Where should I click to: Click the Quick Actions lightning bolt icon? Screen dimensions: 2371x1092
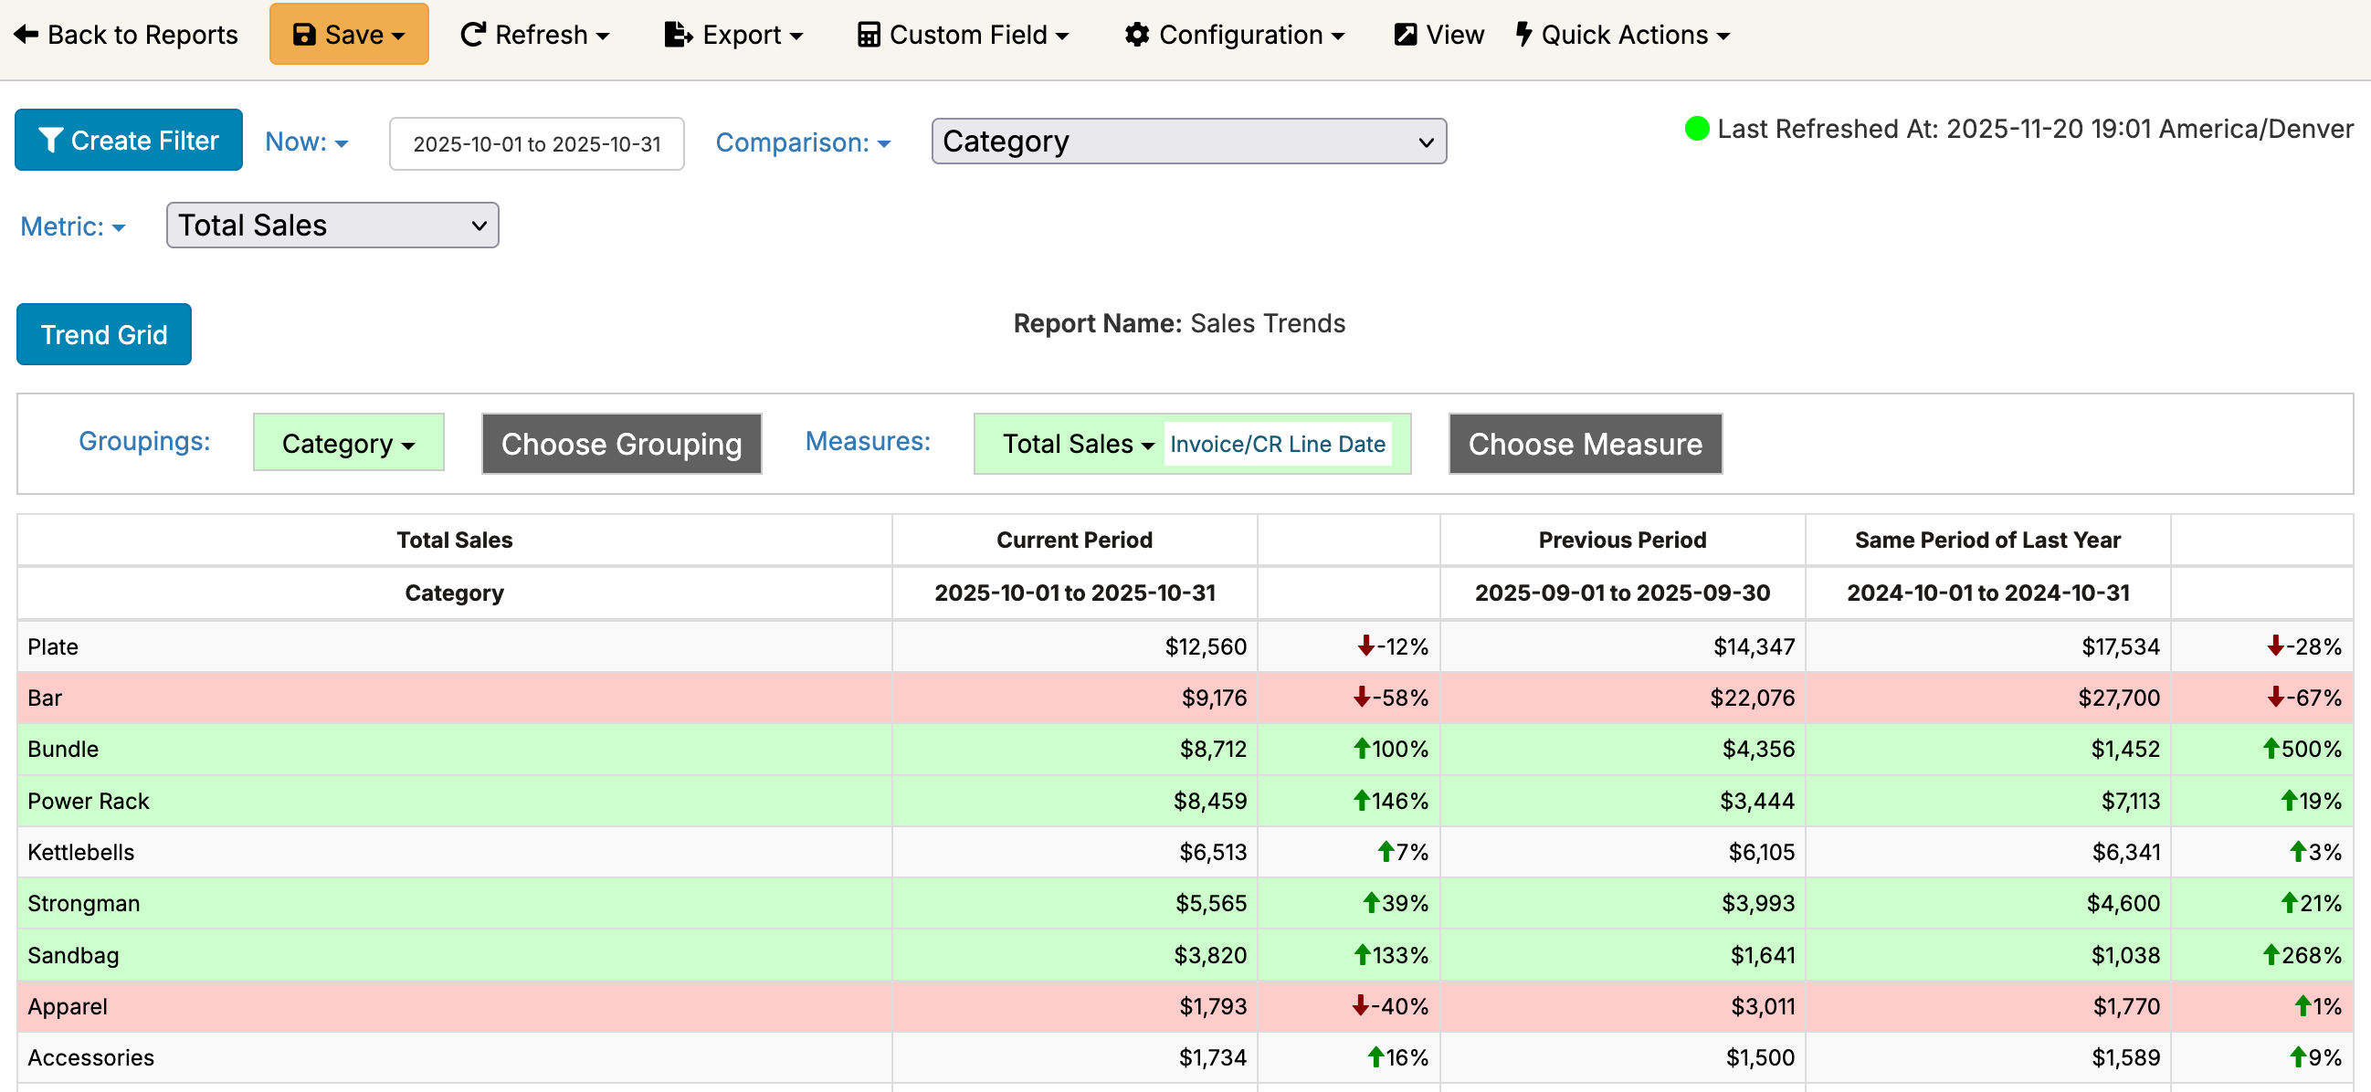(1523, 35)
